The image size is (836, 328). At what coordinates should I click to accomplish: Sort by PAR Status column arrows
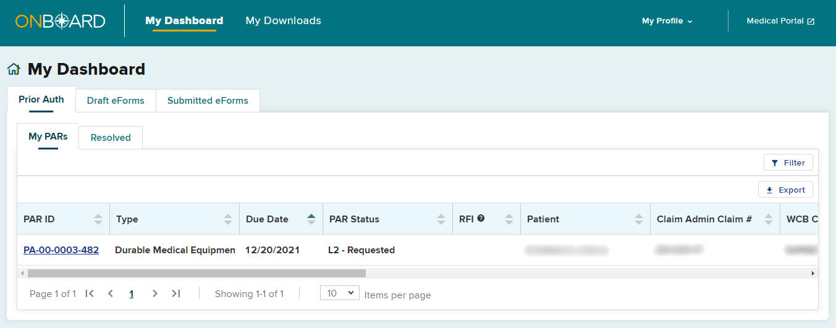[x=441, y=219]
